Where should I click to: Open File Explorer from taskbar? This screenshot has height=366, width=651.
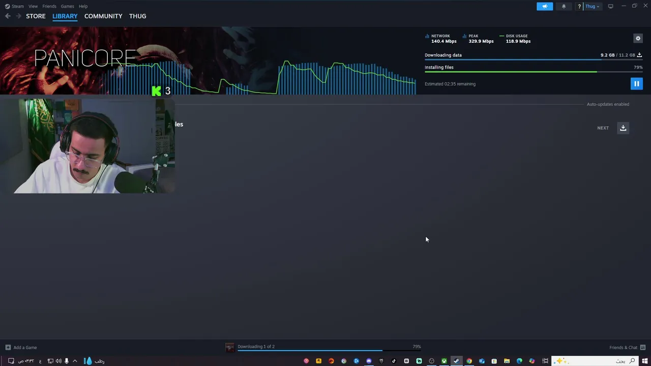507,361
